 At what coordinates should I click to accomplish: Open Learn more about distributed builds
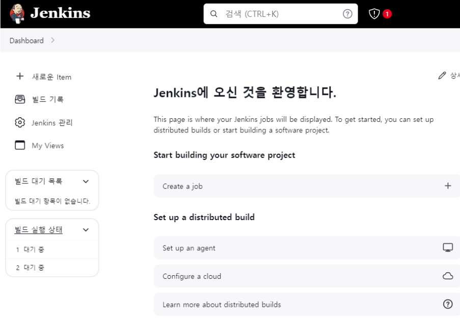[x=307, y=304]
